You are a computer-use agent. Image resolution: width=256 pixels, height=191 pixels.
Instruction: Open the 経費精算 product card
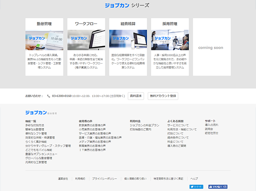coord(128,47)
